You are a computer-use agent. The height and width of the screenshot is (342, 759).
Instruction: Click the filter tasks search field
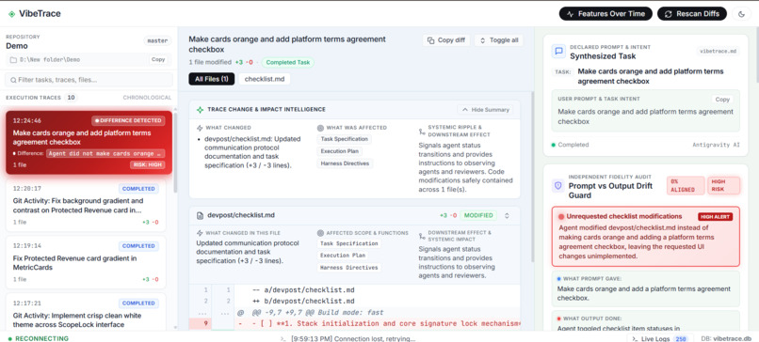[x=89, y=80]
